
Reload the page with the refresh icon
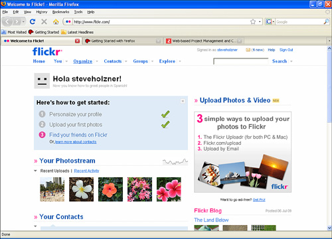(x=33, y=21)
